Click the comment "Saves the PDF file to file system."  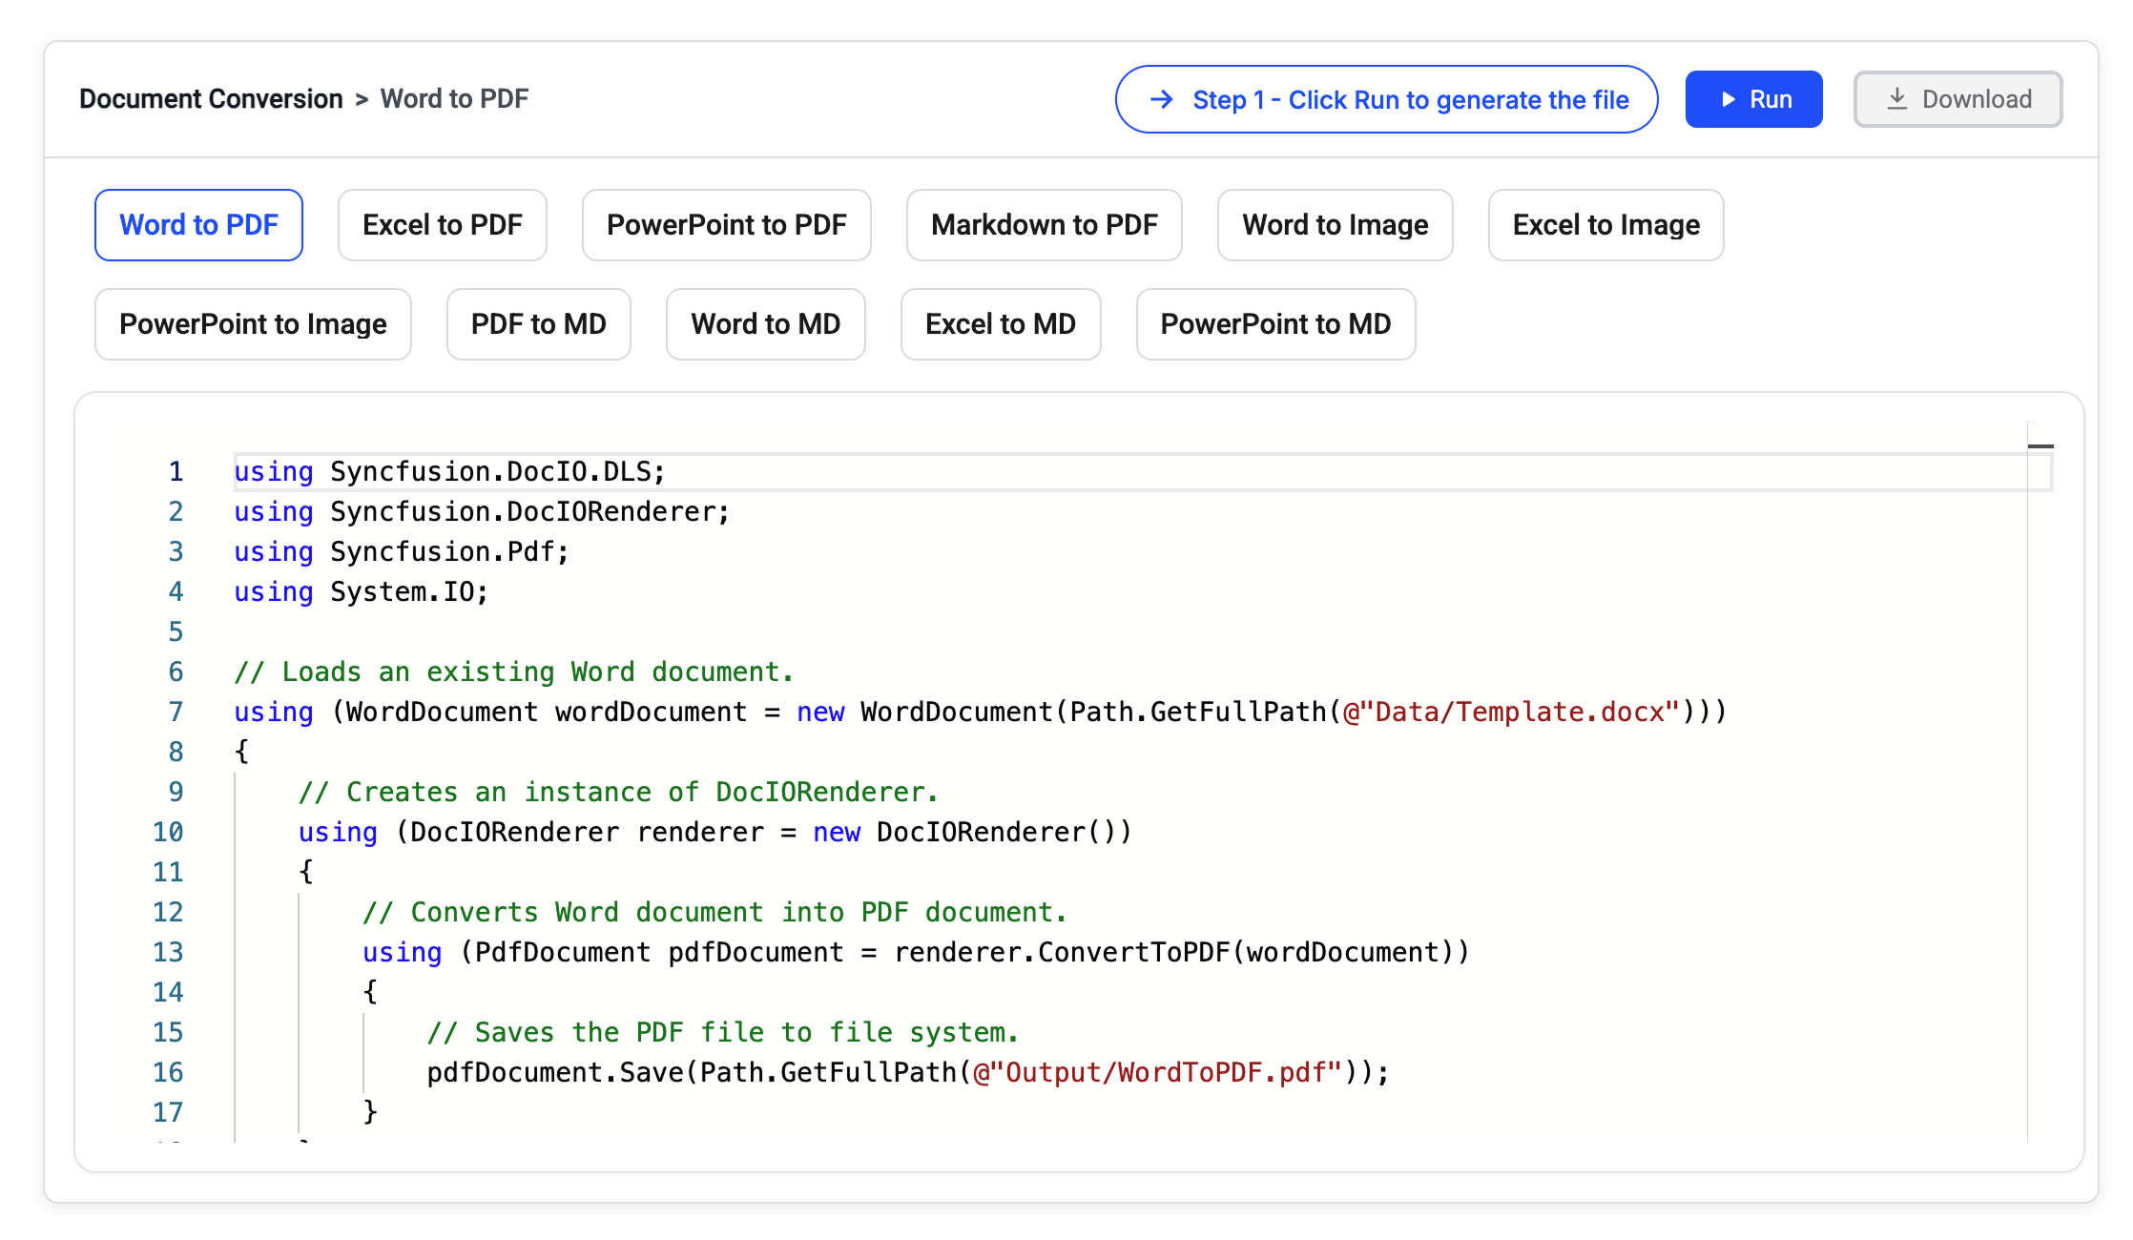coord(723,1032)
